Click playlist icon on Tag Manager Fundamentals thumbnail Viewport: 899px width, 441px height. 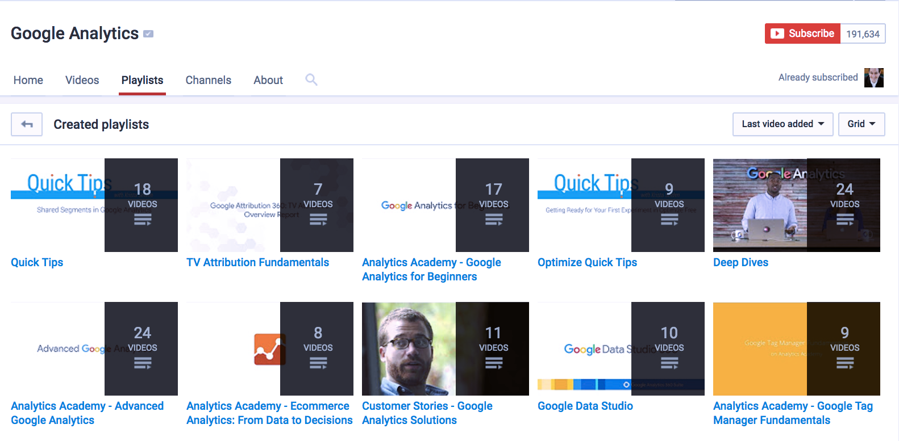845,363
